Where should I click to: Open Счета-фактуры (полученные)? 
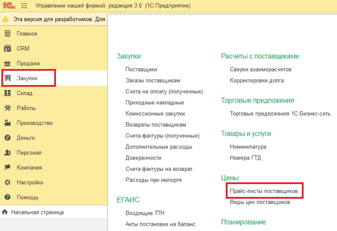click(x=162, y=136)
